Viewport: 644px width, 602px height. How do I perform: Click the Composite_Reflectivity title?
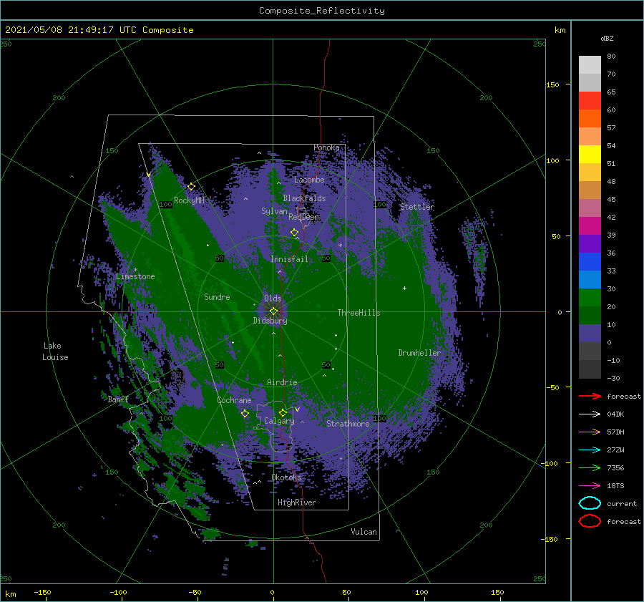pos(322,11)
